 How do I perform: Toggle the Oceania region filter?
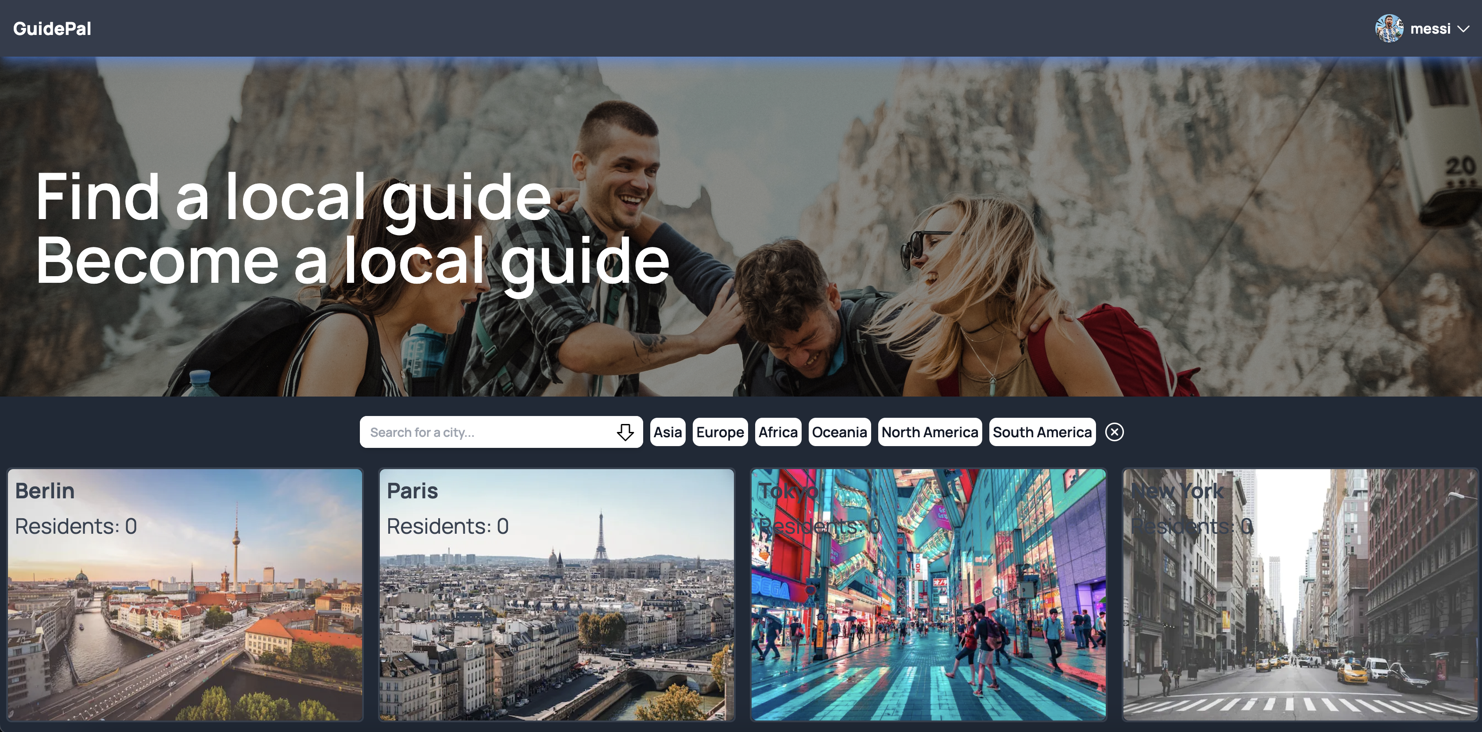838,432
